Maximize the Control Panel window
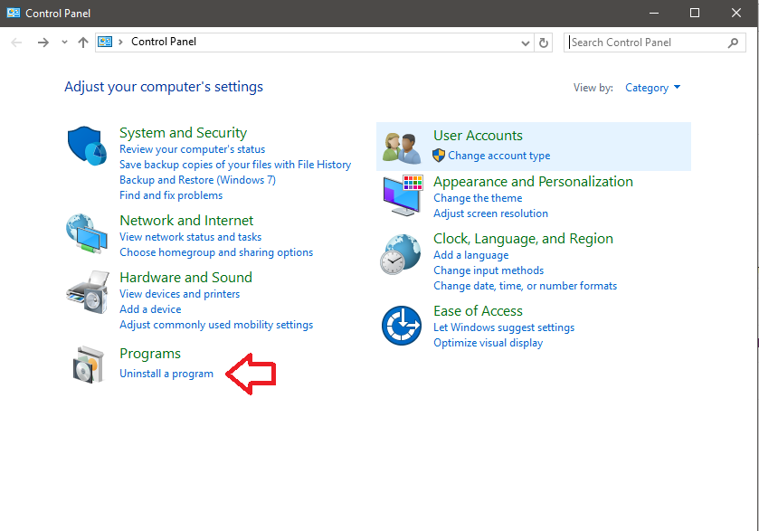This screenshot has height=531, width=759. pos(695,13)
